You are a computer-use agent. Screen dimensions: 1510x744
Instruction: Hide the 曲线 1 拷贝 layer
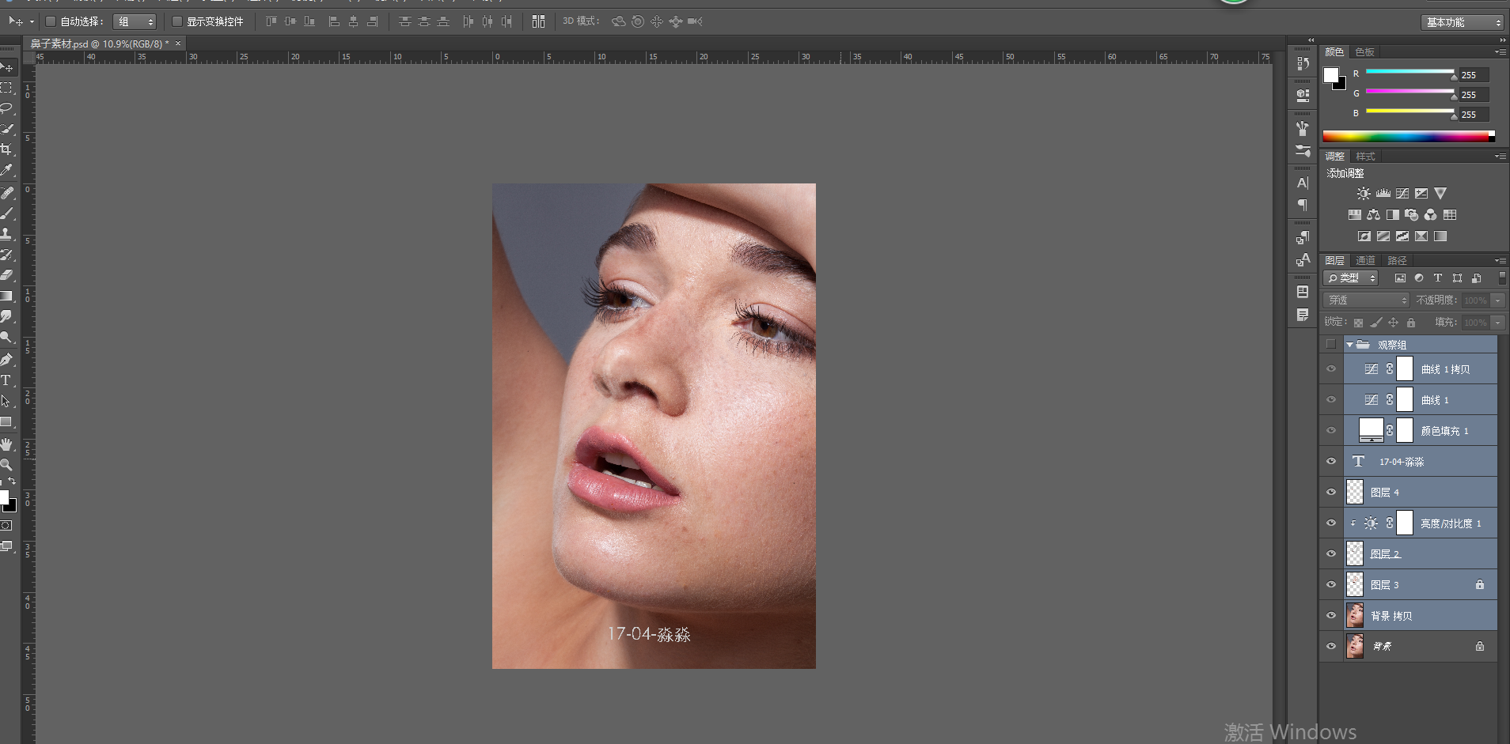[x=1331, y=369]
